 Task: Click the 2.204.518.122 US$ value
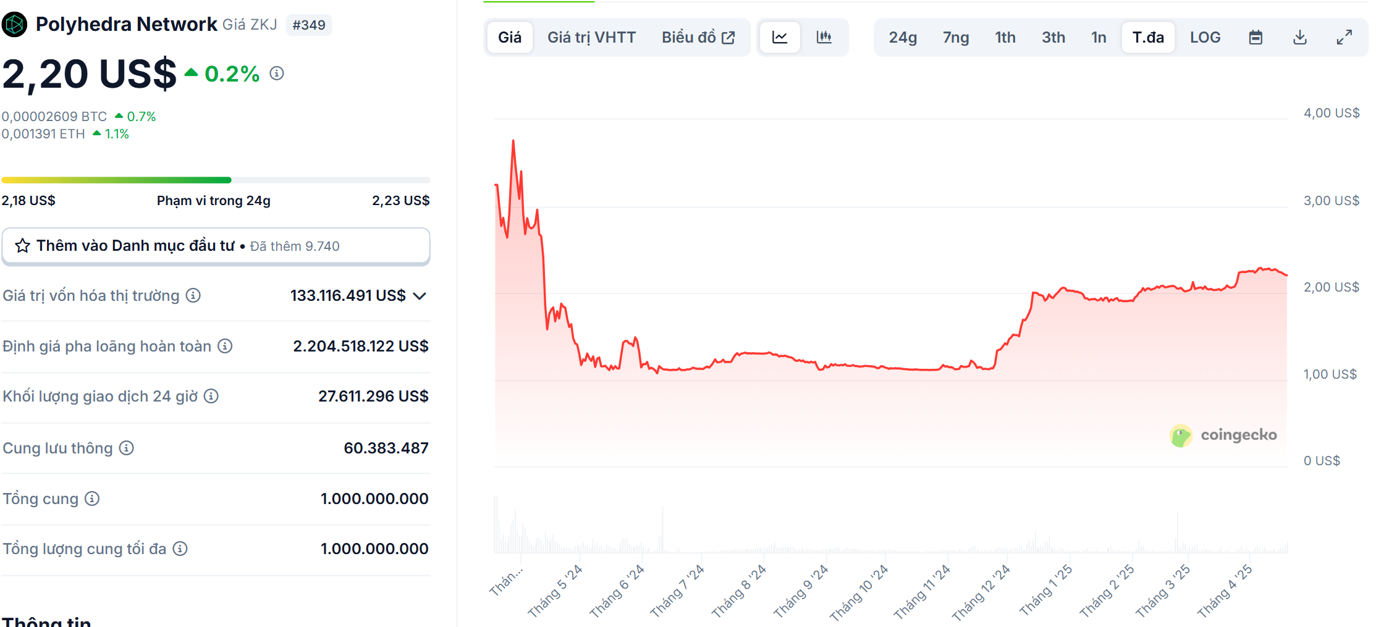pos(361,346)
